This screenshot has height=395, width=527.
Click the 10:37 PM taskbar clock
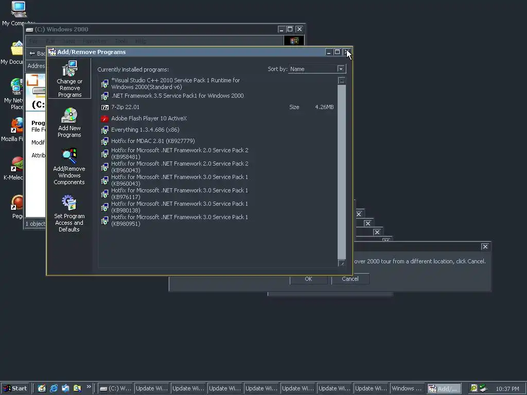click(507, 389)
